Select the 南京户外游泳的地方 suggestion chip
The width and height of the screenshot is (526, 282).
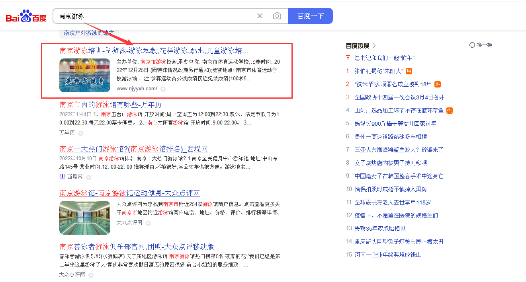pyautogui.click(x=89, y=33)
